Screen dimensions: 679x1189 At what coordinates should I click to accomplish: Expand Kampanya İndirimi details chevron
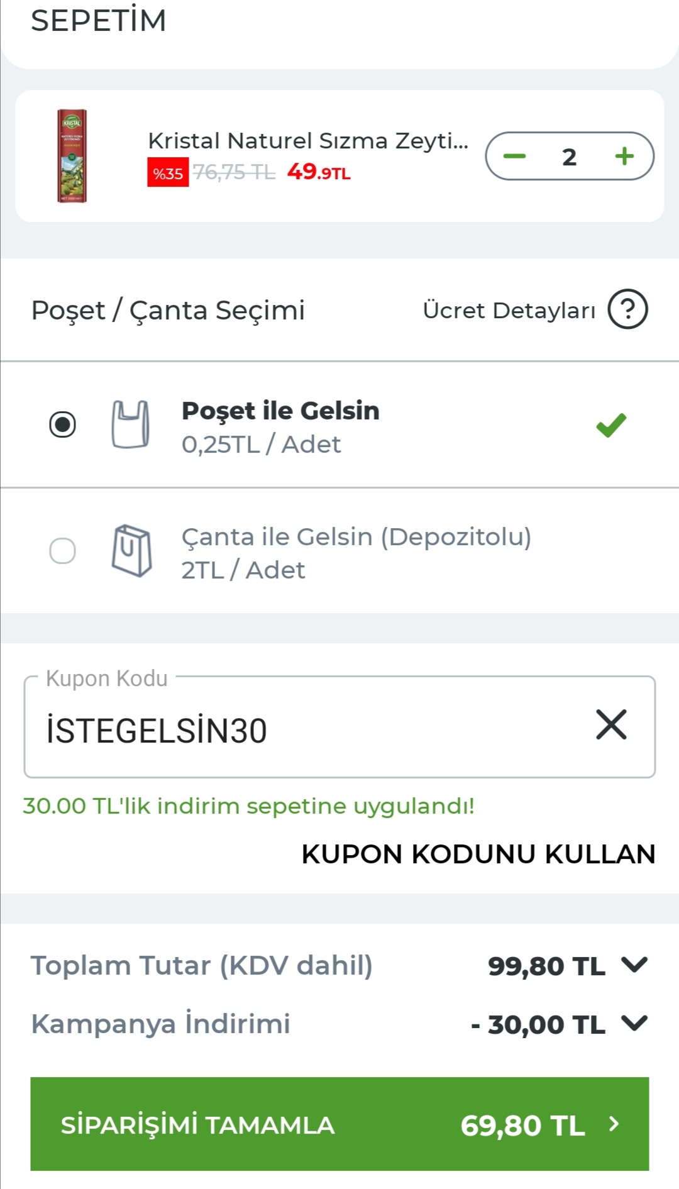click(634, 1023)
